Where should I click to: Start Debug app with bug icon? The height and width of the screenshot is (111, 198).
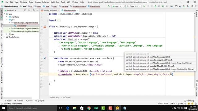coord(155,6)
